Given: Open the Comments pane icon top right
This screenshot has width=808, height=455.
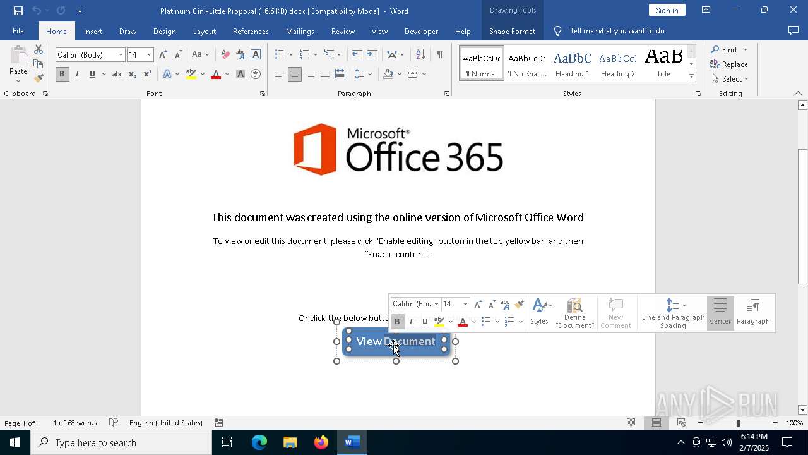Looking at the screenshot, I should coord(793,31).
